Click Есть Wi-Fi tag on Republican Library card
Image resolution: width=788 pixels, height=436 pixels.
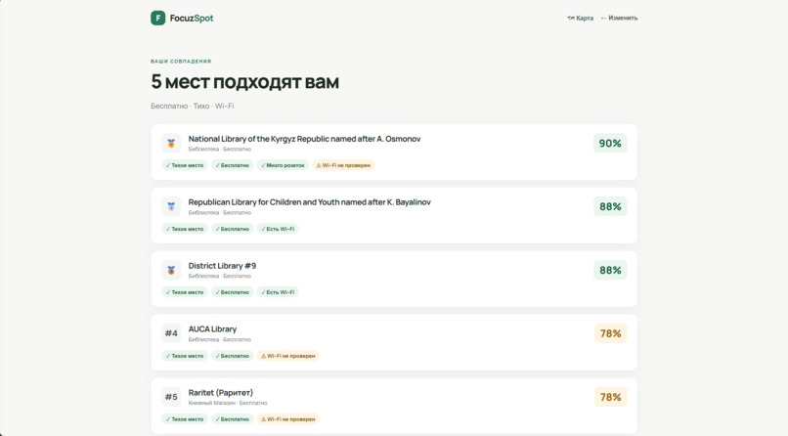[278, 229]
